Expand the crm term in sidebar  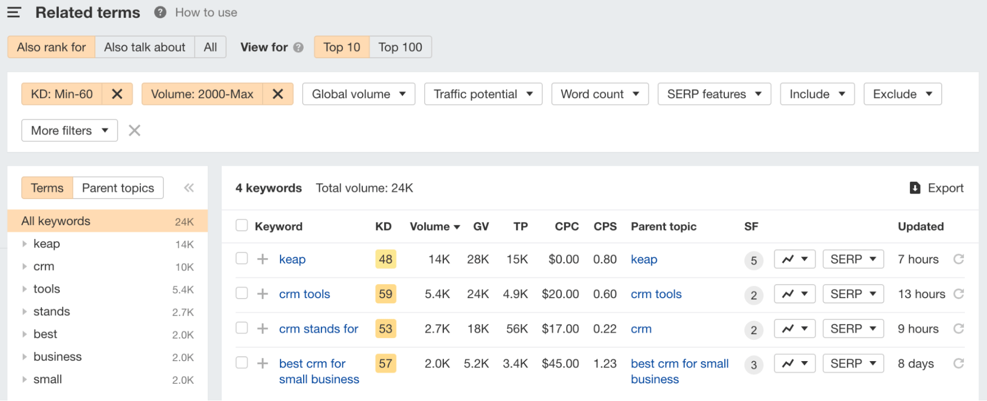pos(24,267)
